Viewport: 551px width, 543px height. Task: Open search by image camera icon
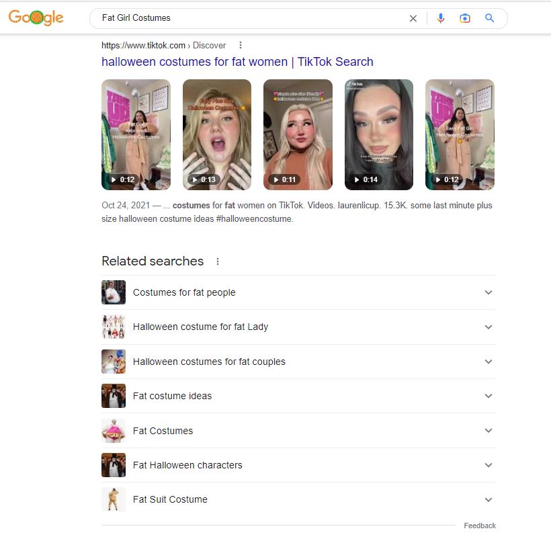pos(465,18)
